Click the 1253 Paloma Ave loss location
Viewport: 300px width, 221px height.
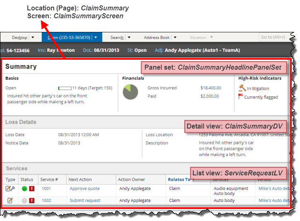pos(245,135)
